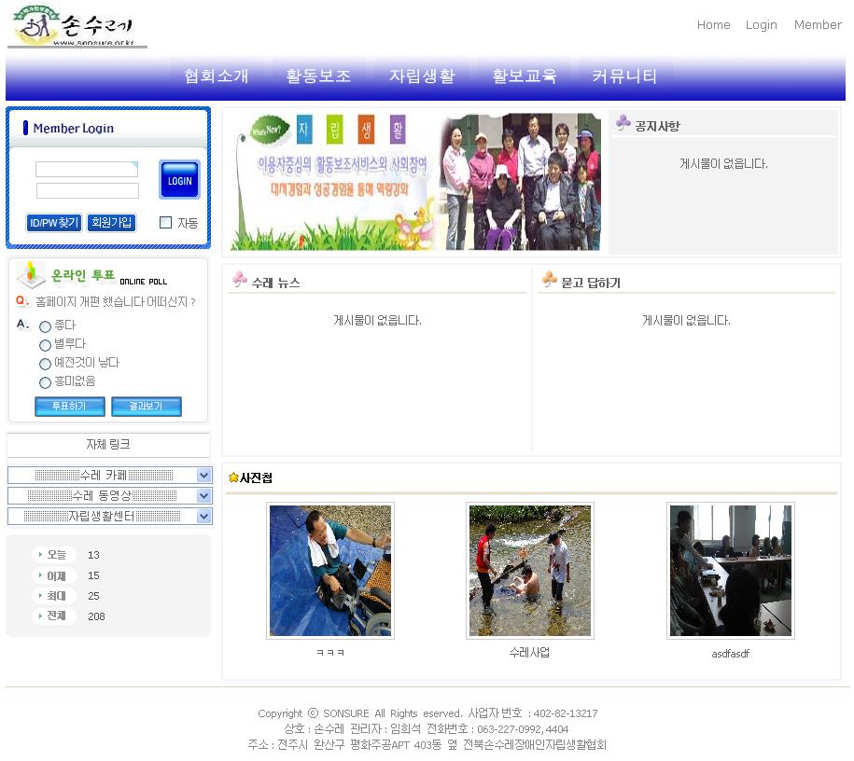Open the 수레 동영상 dropdown

click(x=203, y=496)
